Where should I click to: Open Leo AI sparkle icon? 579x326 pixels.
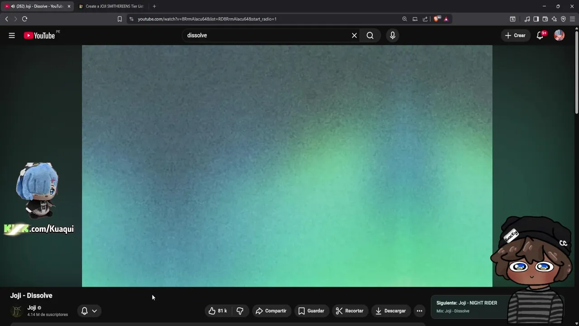point(554,19)
